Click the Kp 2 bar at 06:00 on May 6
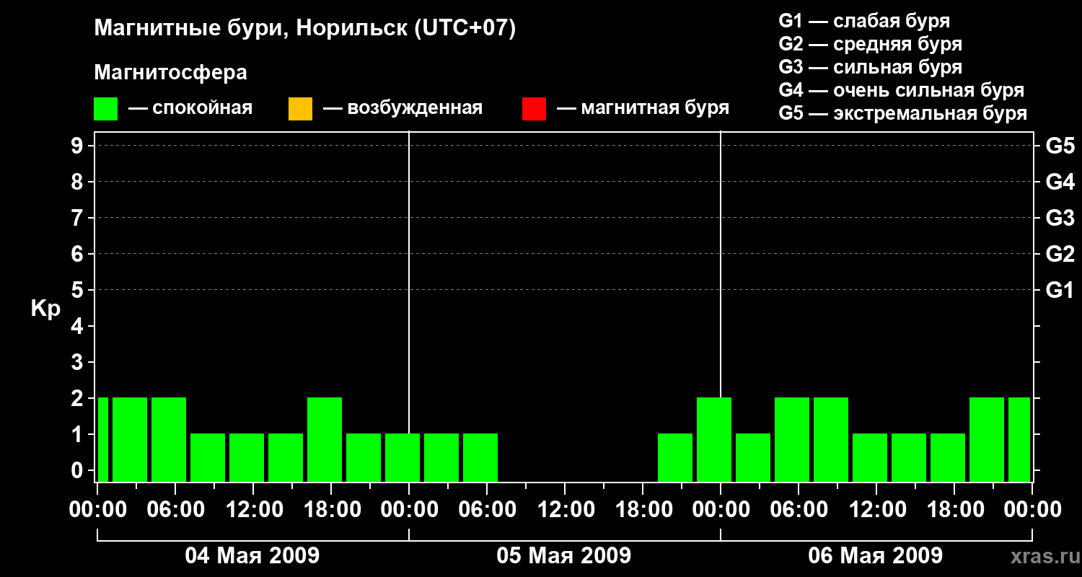The image size is (1082, 577). [x=792, y=439]
